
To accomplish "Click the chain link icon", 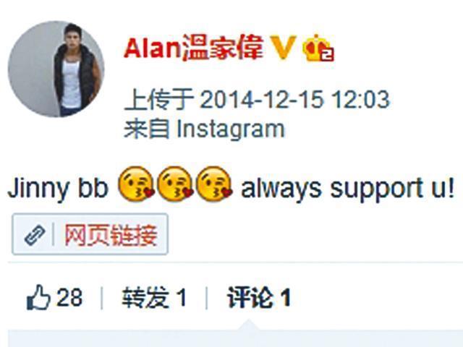I will (x=35, y=235).
